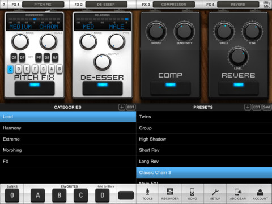Load the Short Rev preset
This screenshot has width=272, height=204.
pos(204,150)
